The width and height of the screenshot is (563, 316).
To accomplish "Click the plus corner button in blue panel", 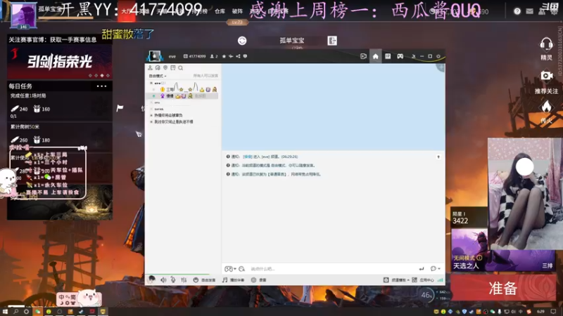I will 441,67.
